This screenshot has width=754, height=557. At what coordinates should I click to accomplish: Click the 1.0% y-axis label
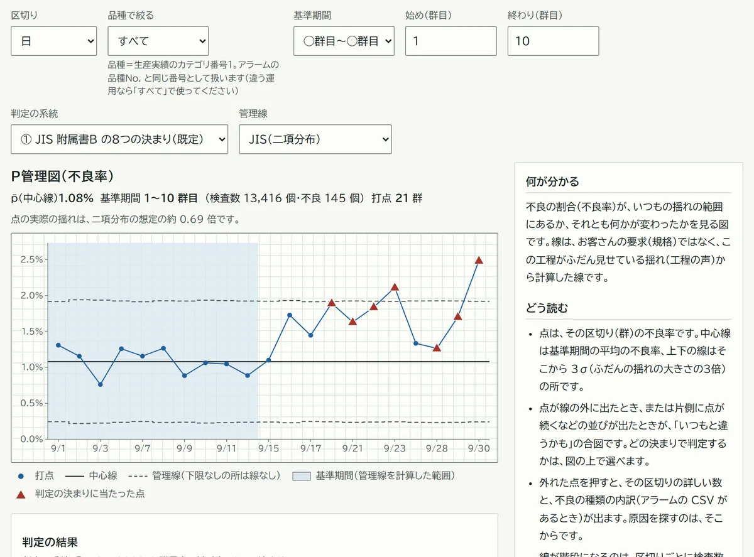tap(33, 367)
